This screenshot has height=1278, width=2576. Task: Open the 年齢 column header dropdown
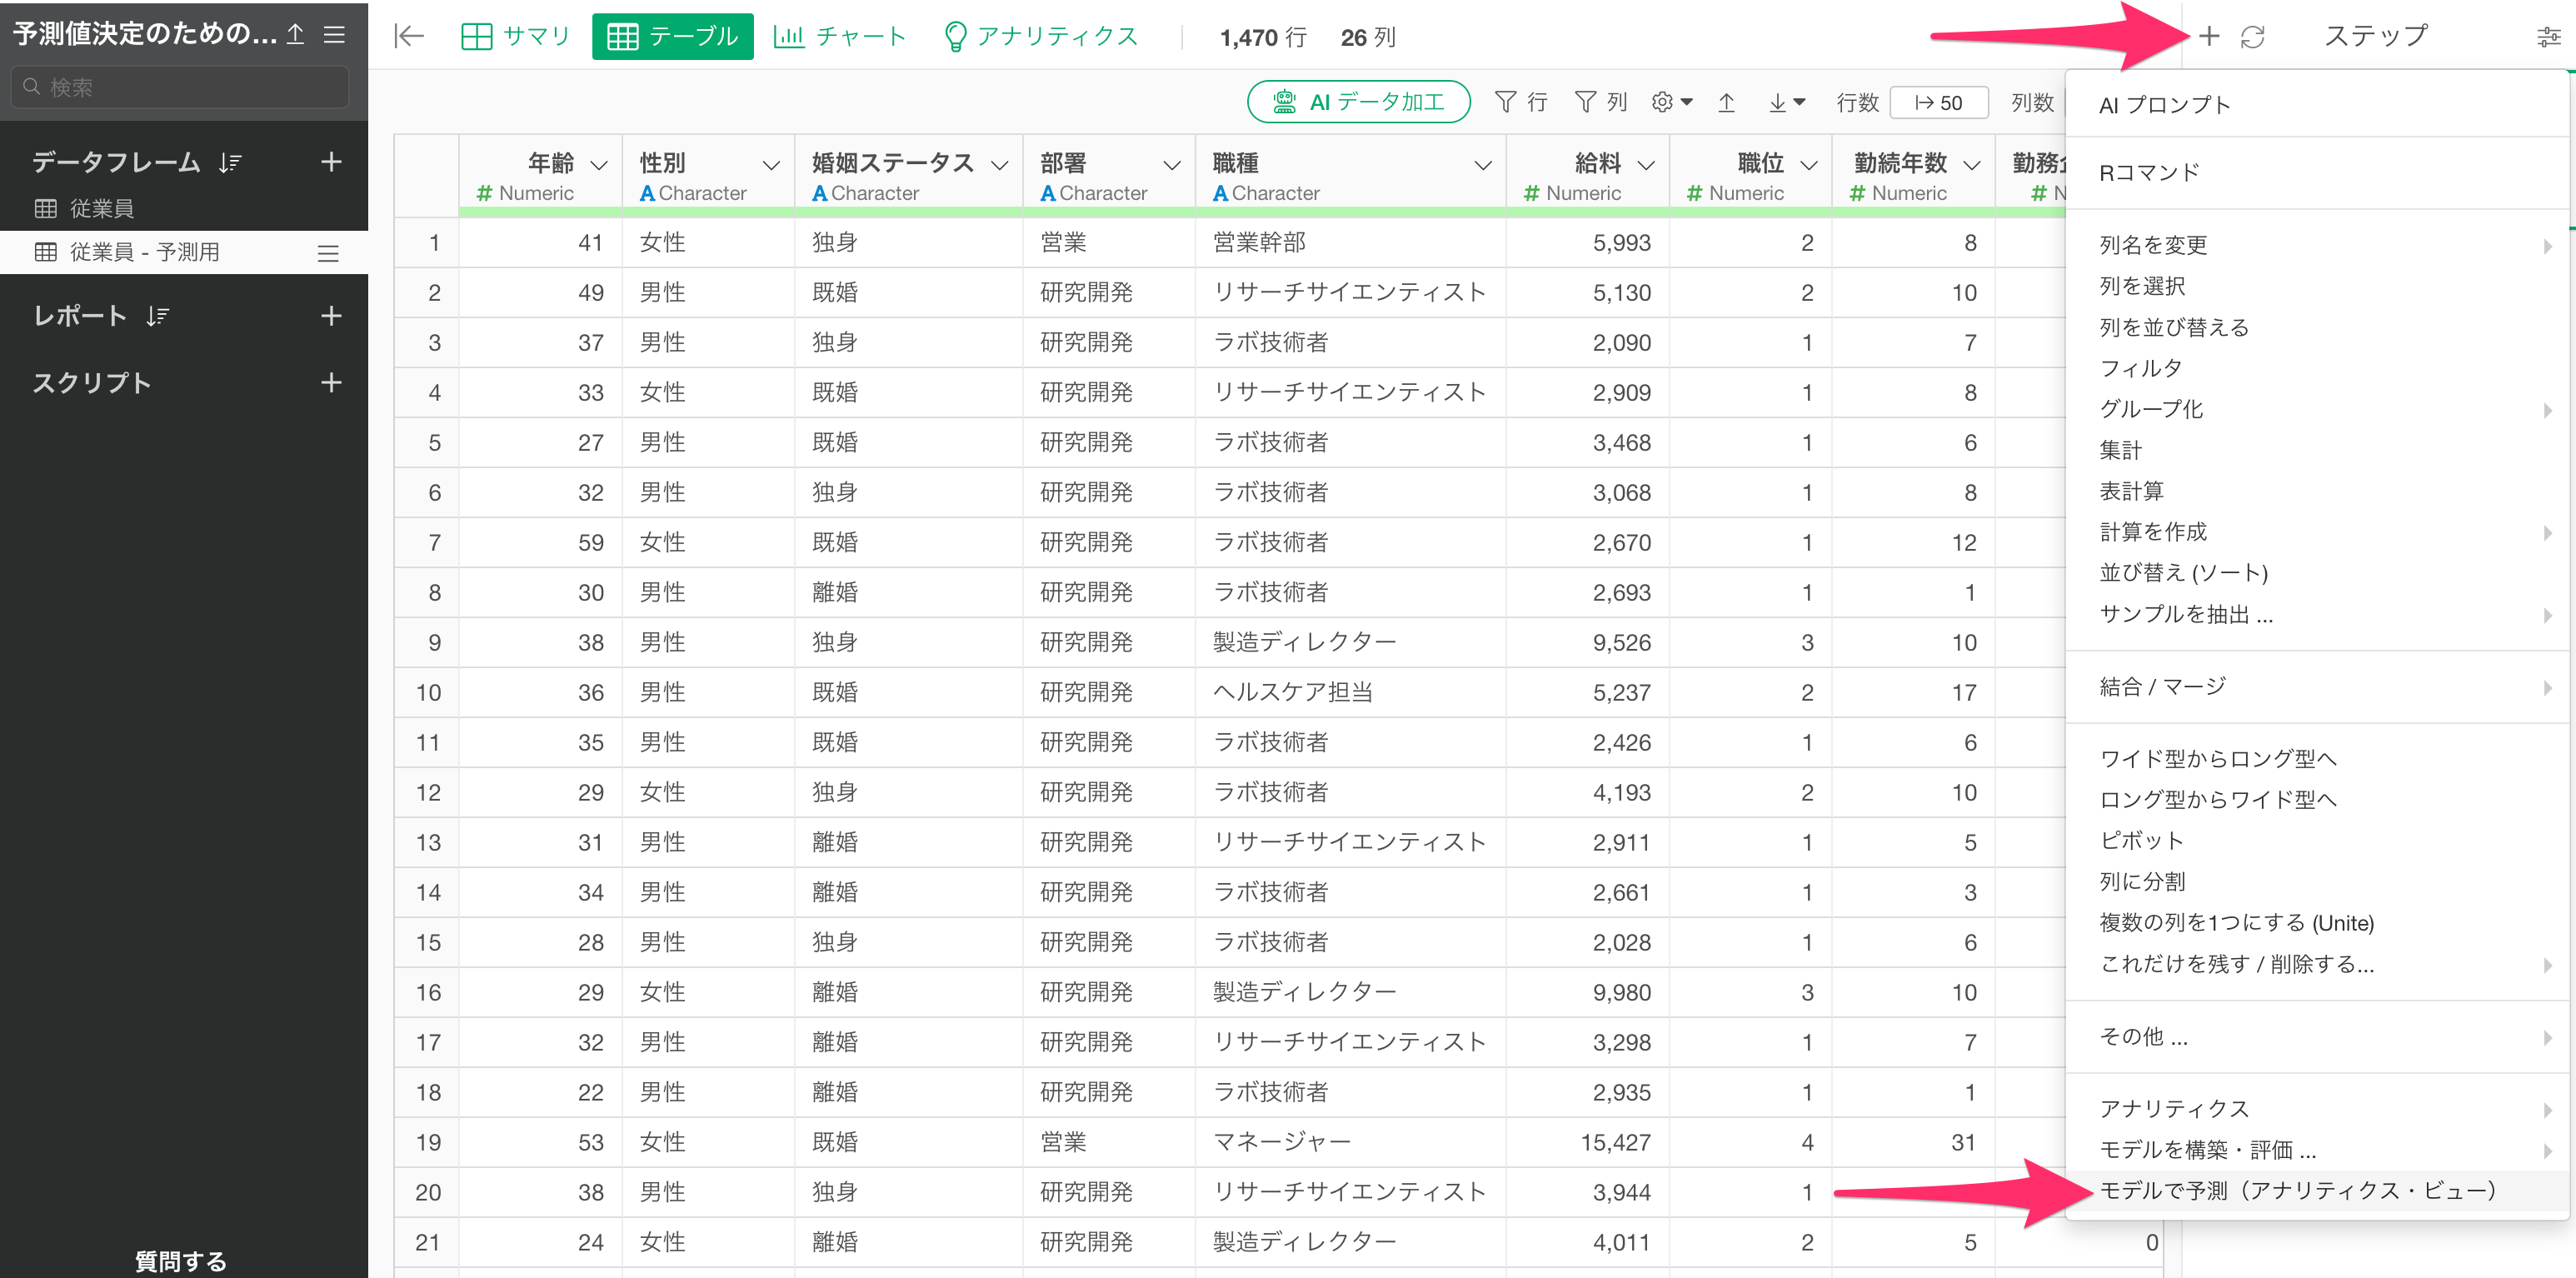pyautogui.click(x=599, y=165)
